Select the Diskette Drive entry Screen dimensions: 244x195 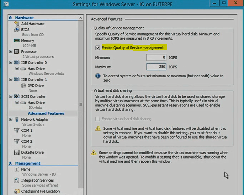[x=32, y=152]
